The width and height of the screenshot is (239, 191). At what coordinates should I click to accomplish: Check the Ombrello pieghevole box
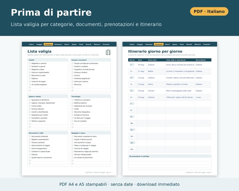click(73, 79)
